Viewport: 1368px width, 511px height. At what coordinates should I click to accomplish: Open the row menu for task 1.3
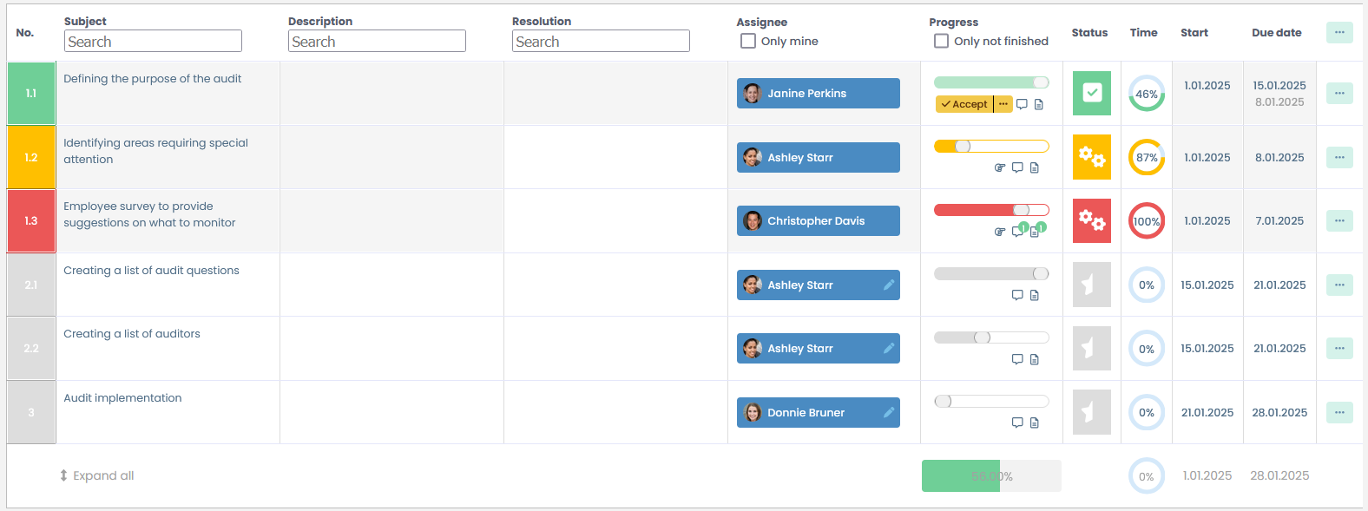point(1338,221)
